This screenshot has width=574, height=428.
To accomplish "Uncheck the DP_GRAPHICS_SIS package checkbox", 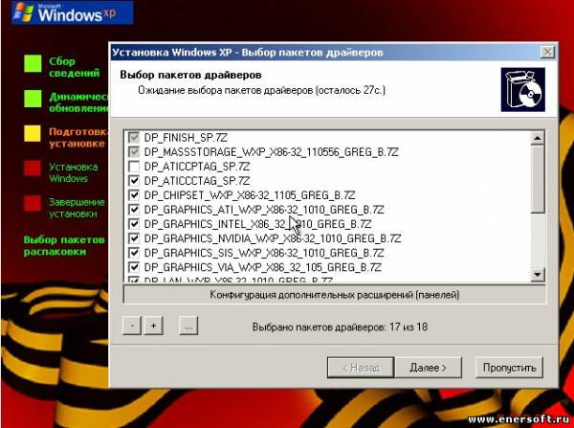I will point(134,253).
